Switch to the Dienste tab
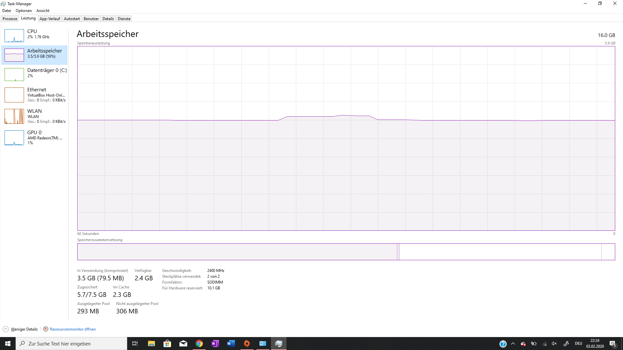The image size is (623, 350). pos(124,18)
